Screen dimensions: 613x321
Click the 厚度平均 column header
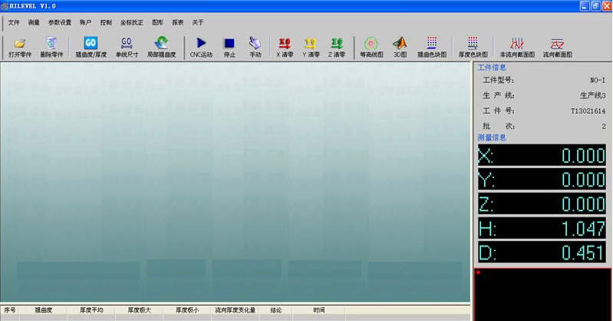(91, 310)
